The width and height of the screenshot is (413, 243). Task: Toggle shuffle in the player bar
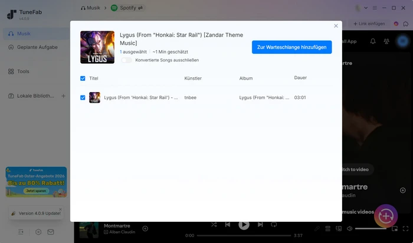coord(214,225)
